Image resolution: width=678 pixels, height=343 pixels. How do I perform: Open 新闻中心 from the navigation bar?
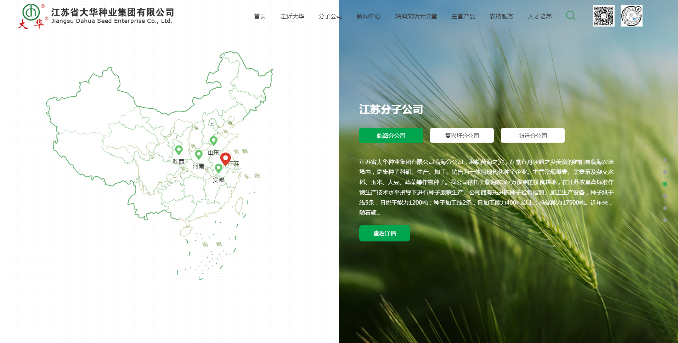click(368, 16)
